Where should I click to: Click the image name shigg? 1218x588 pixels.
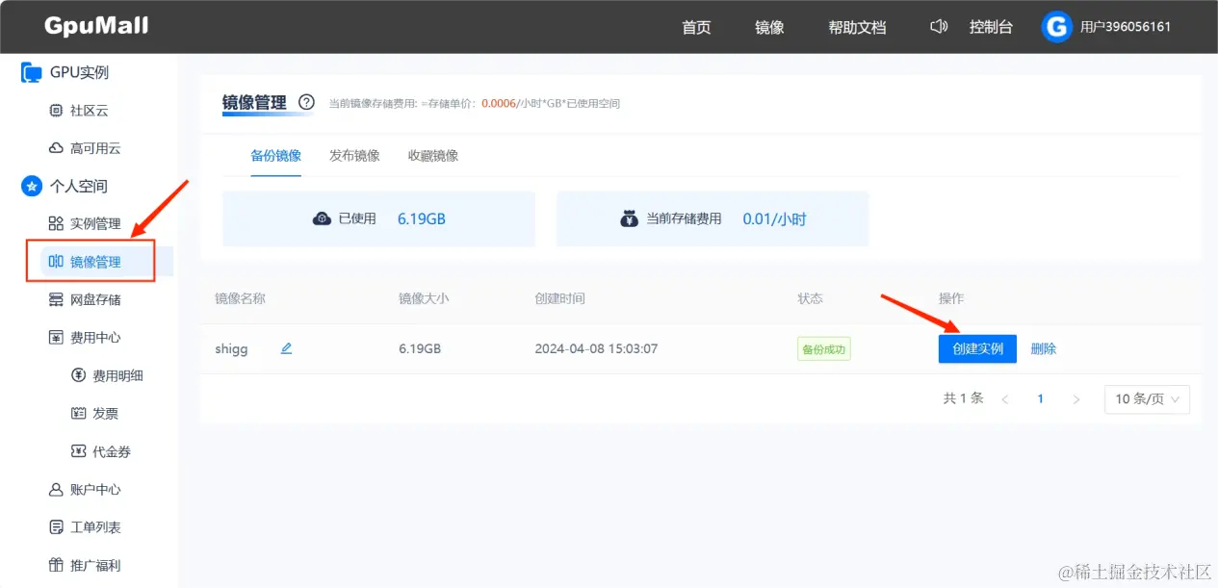point(231,348)
